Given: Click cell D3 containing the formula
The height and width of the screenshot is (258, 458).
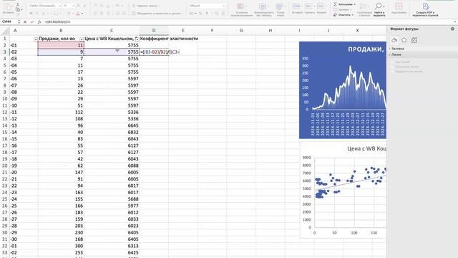Looking at the screenshot, I should pyautogui.click(x=154, y=52).
